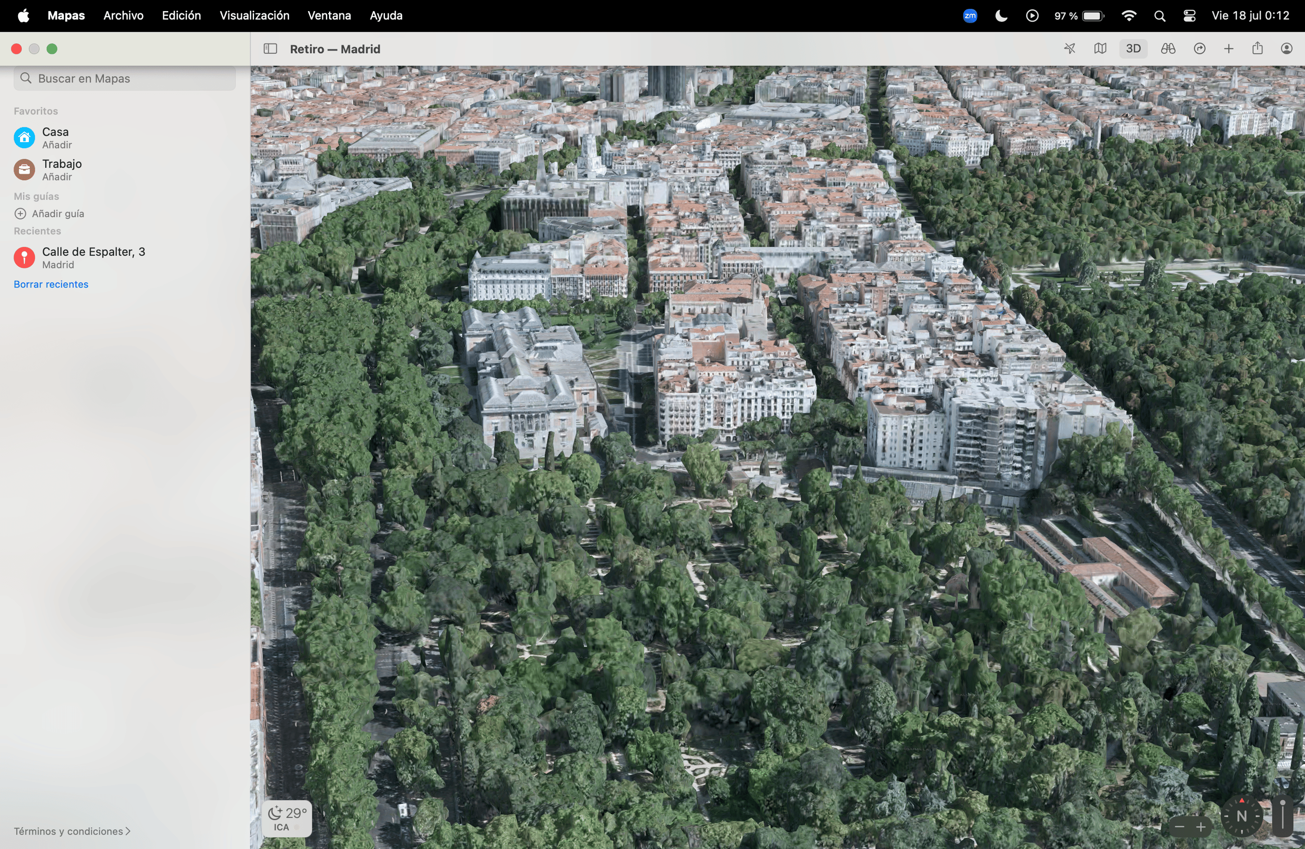
Task: Open the add (plus) toolbar menu
Action: [1229, 49]
